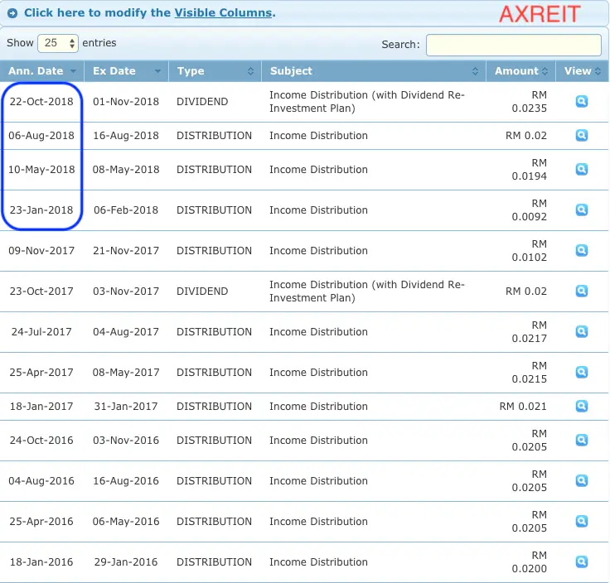This screenshot has width=610, height=583.
Task: Open view icon for 22-Oct-2018 announcement
Action: pos(582,101)
